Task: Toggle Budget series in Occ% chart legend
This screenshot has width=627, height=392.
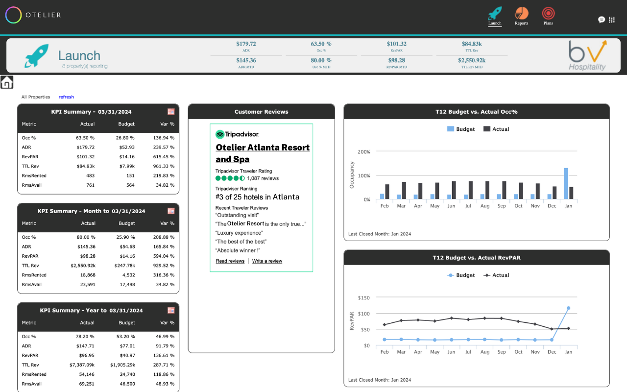Action: (461, 129)
